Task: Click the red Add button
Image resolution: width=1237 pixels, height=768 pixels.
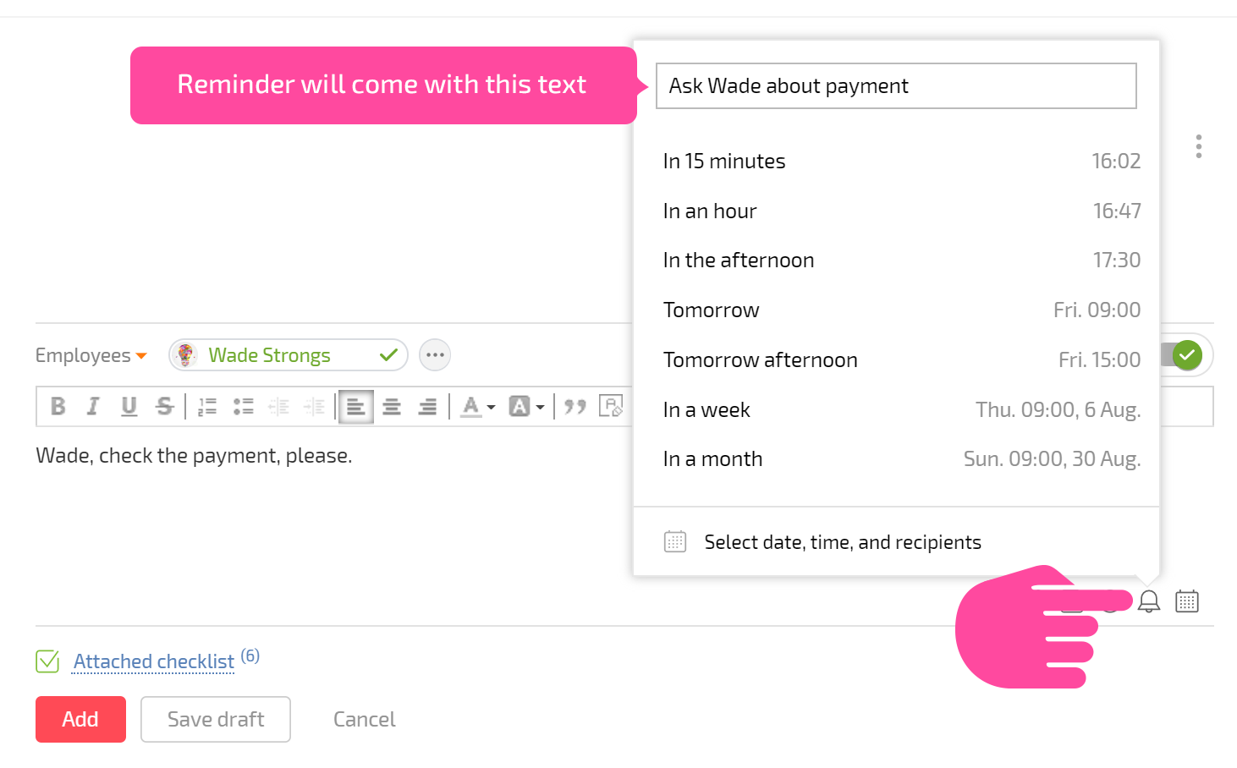Action: pos(80,719)
